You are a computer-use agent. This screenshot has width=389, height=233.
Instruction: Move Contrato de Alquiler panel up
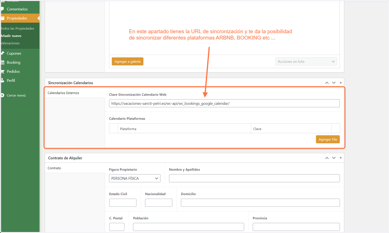pos(327,158)
